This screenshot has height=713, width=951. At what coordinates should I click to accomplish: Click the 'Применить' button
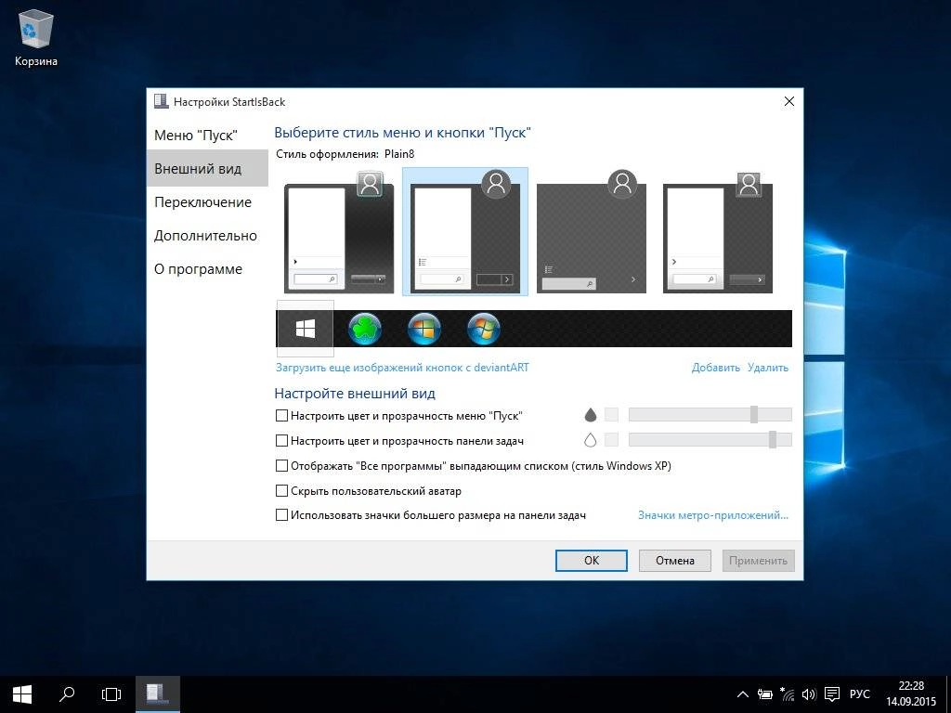click(x=758, y=560)
